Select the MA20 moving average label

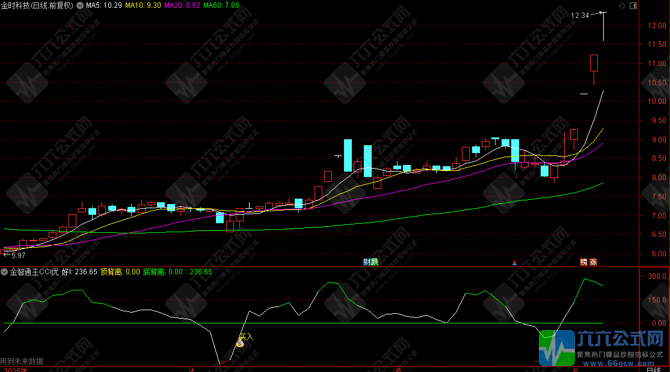pos(183,5)
